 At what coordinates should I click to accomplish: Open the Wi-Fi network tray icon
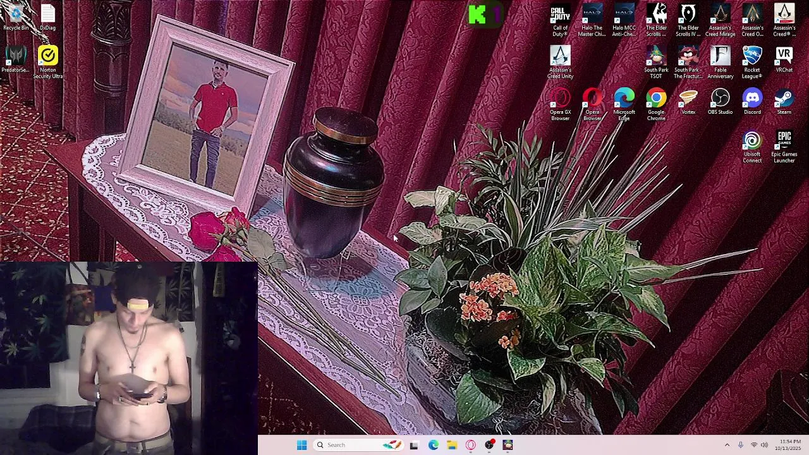(x=753, y=445)
